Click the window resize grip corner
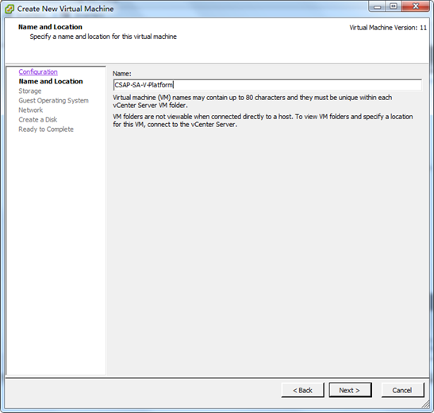 pos(426,405)
